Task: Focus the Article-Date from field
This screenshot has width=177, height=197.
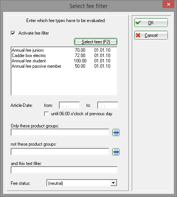Action: point(70,105)
